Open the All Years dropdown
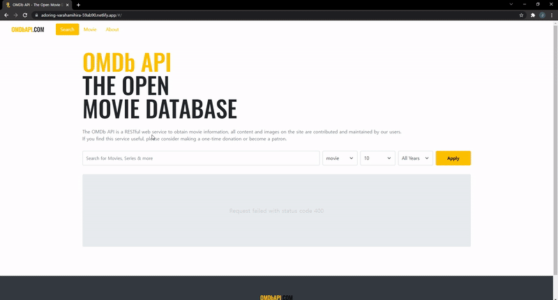Screen dimensions: 558x300 coord(415,158)
